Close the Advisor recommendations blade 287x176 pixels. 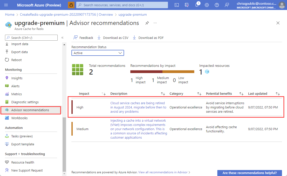point(278,23)
